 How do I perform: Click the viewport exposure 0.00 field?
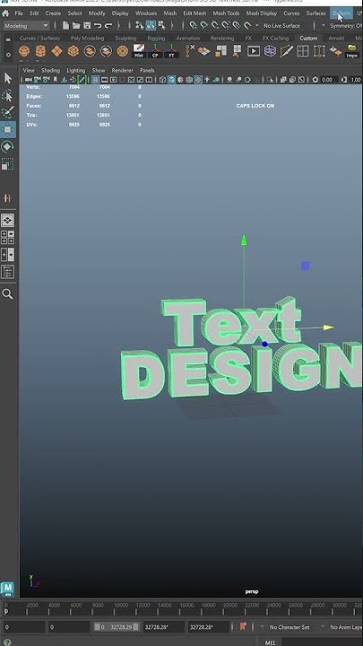[x=328, y=80]
